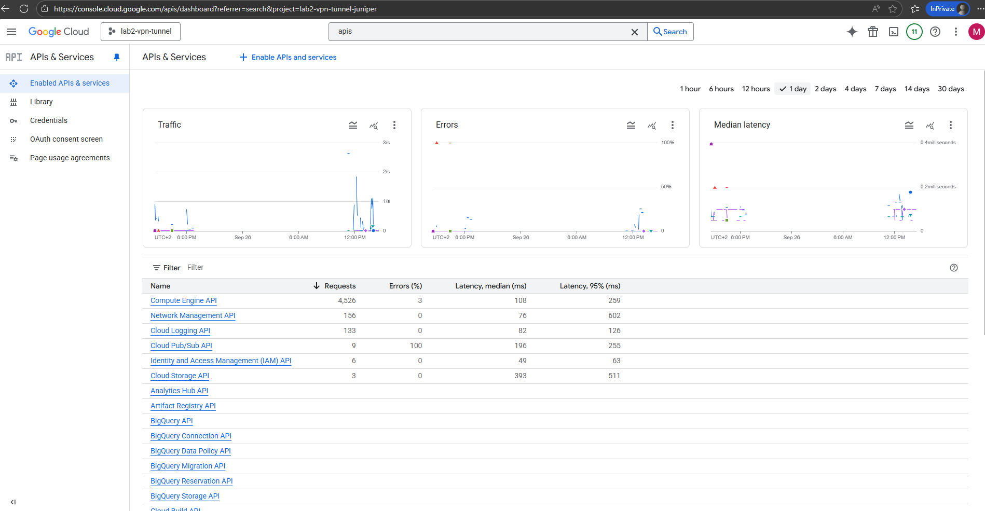The width and height of the screenshot is (985, 511).
Task: Click the browser back arrow
Action: coord(5,9)
